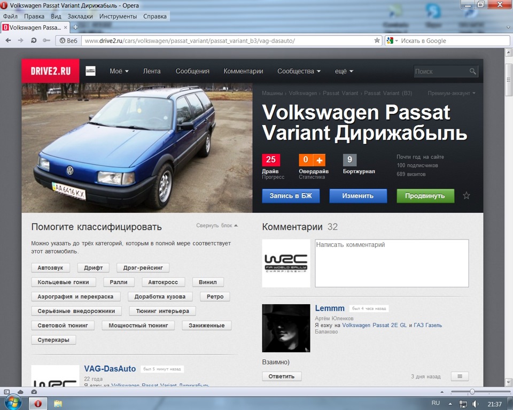The image size is (513, 410).
Task: Open Сообщения in site navigation
Action: click(x=192, y=71)
